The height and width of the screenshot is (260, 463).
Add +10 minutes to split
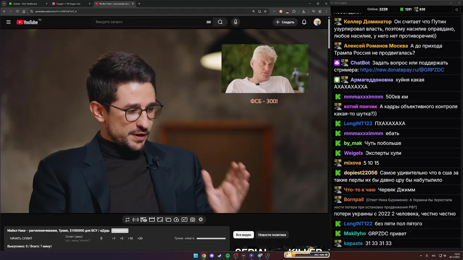click(x=130, y=238)
